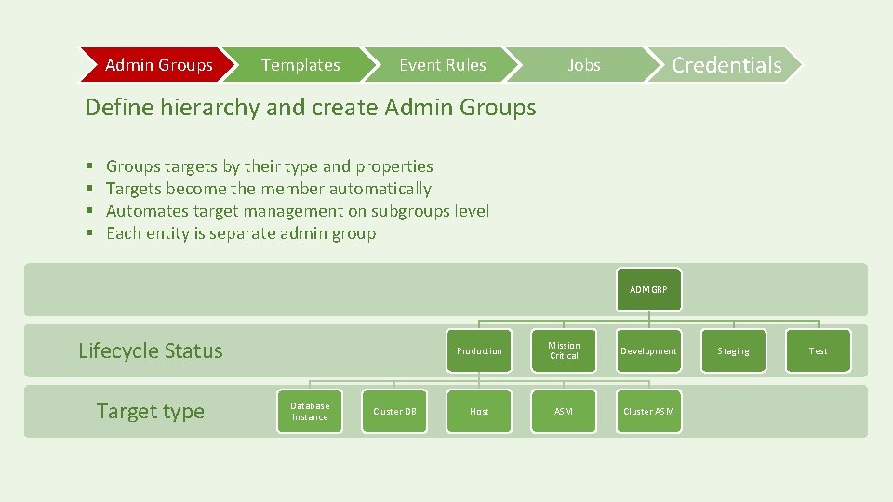Select the Admin Groups chevron step

[x=158, y=65]
